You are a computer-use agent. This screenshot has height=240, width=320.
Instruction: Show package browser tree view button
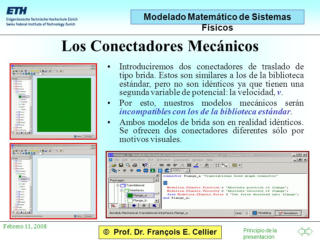[113, 206]
